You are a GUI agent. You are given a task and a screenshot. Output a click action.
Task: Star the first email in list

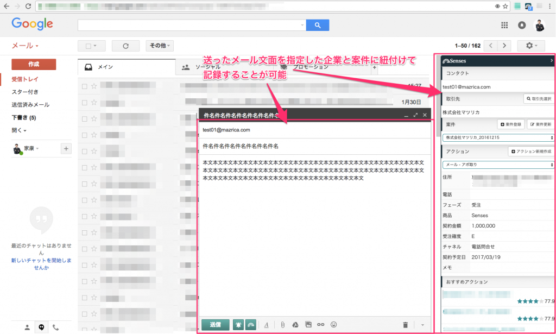(x=94, y=86)
